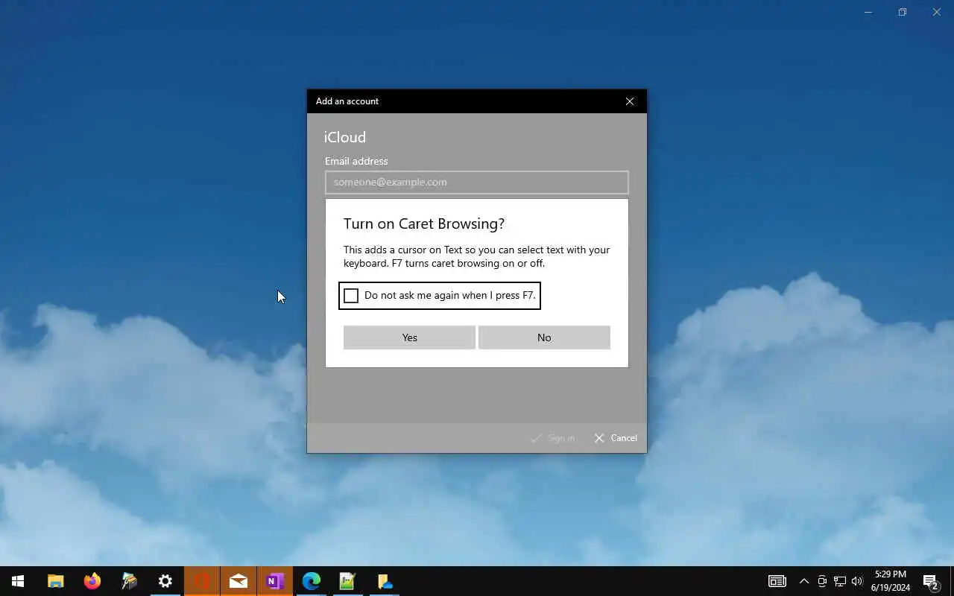Click the Email address input field

point(477,183)
